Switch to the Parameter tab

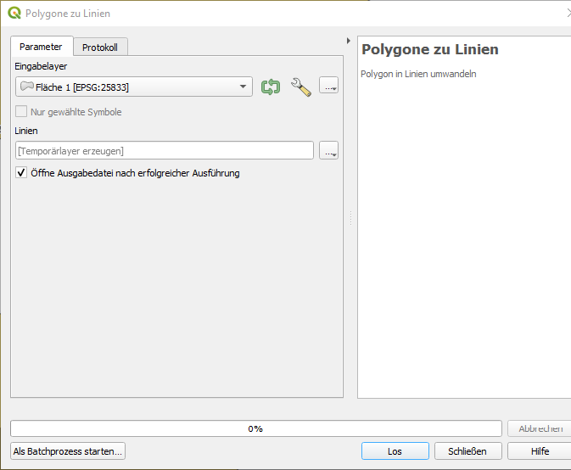click(42, 47)
